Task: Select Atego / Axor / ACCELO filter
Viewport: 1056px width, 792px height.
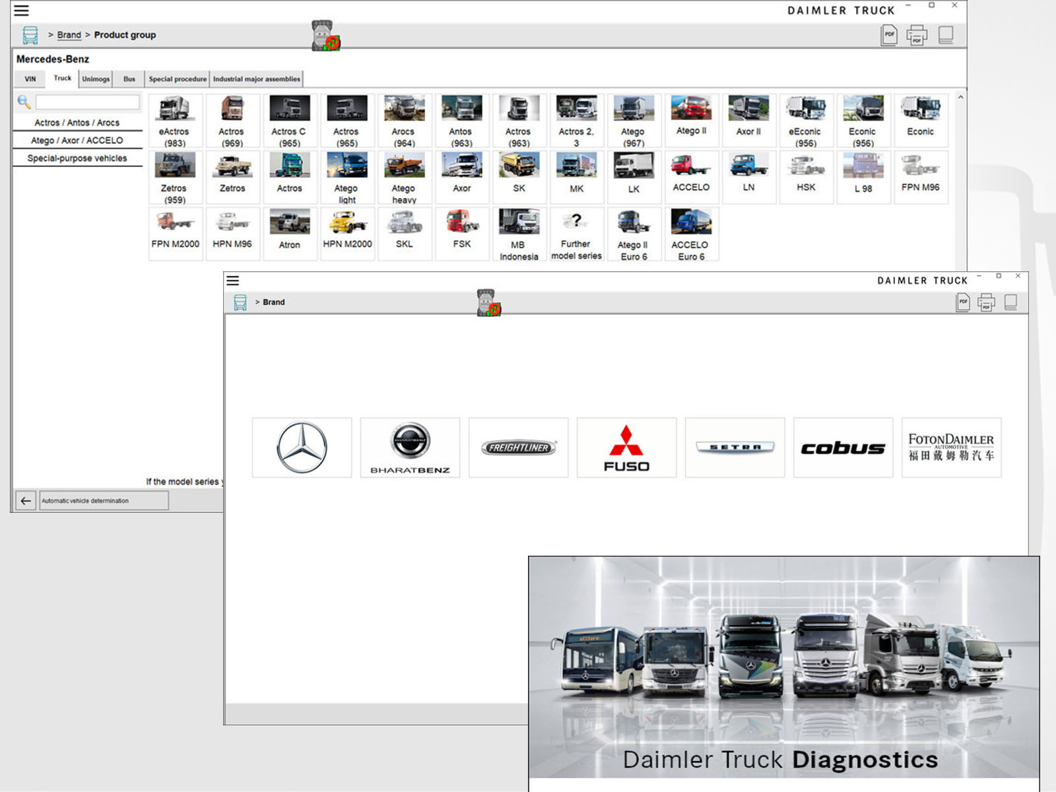Action: point(77,141)
